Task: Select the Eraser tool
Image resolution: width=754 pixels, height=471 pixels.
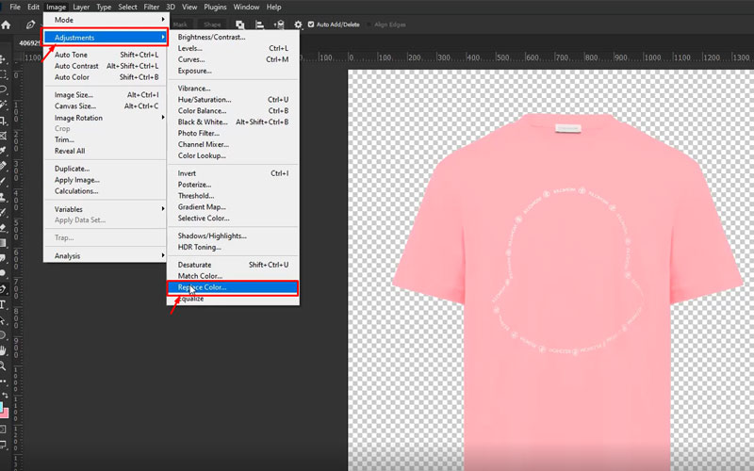Action: click(x=3, y=227)
